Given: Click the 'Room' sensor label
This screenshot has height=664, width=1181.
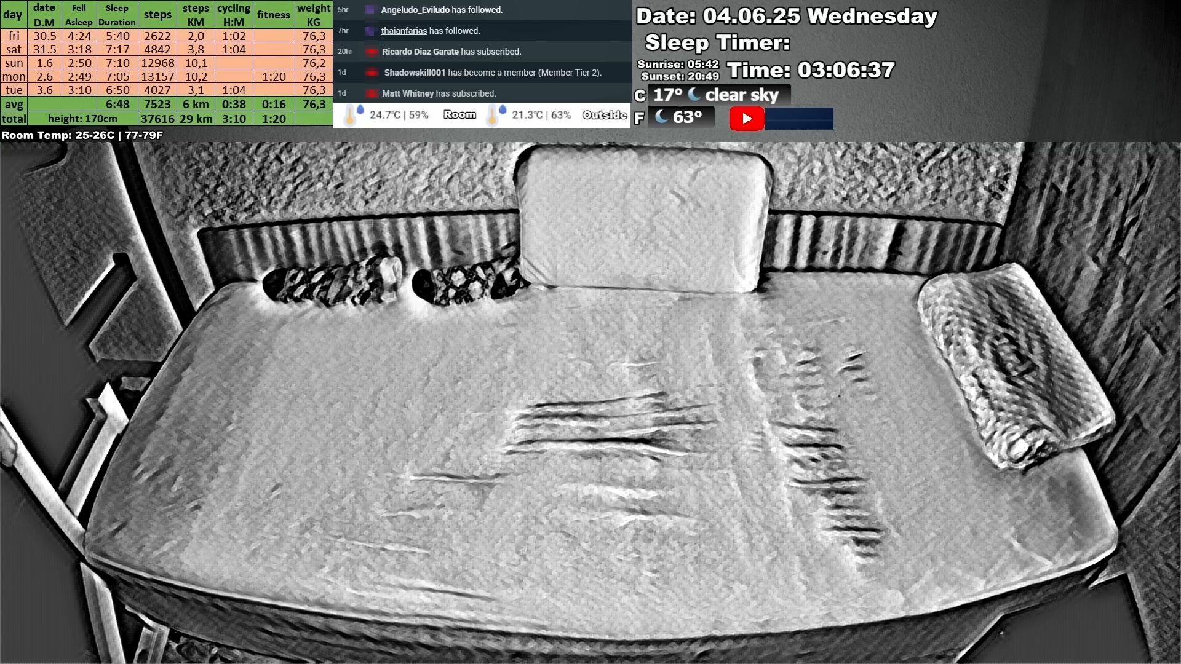Looking at the screenshot, I should [459, 115].
